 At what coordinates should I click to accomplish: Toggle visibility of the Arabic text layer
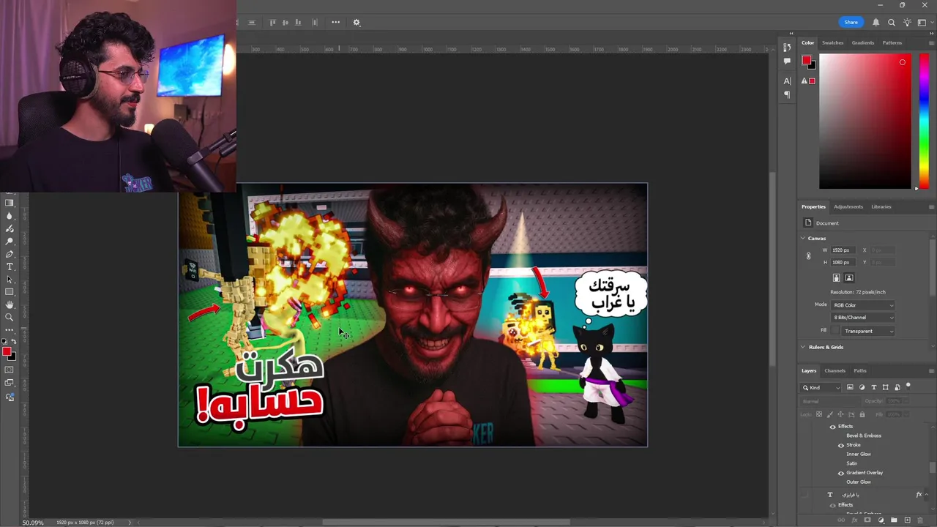pyautogui.click(x=805, y=495)
